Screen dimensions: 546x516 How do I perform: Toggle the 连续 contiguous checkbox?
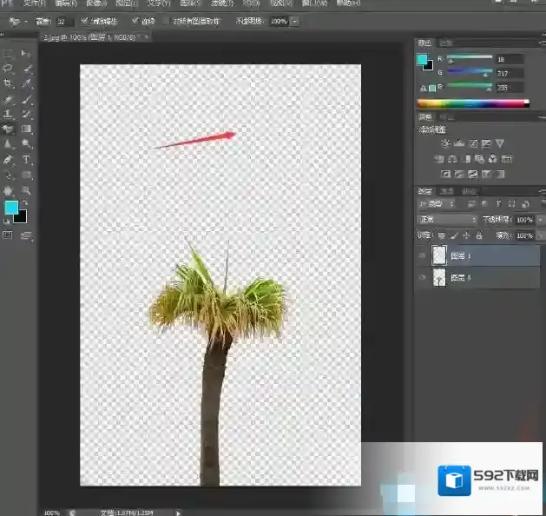point(135,21)
